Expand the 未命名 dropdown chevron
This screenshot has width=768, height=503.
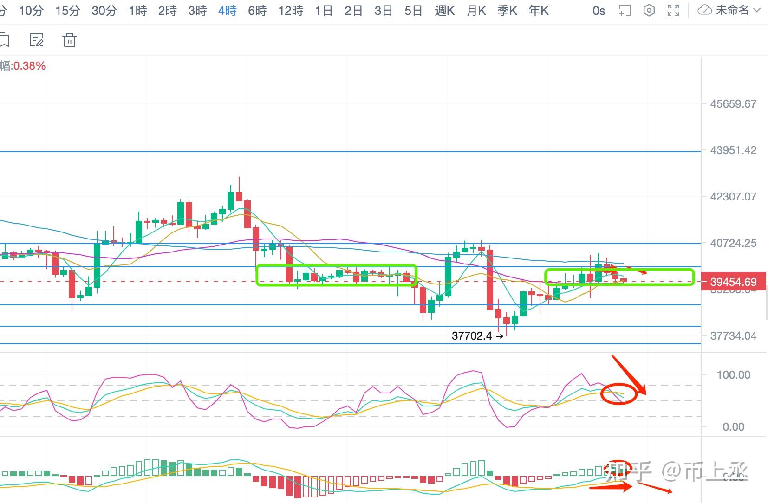coord(757,10)
